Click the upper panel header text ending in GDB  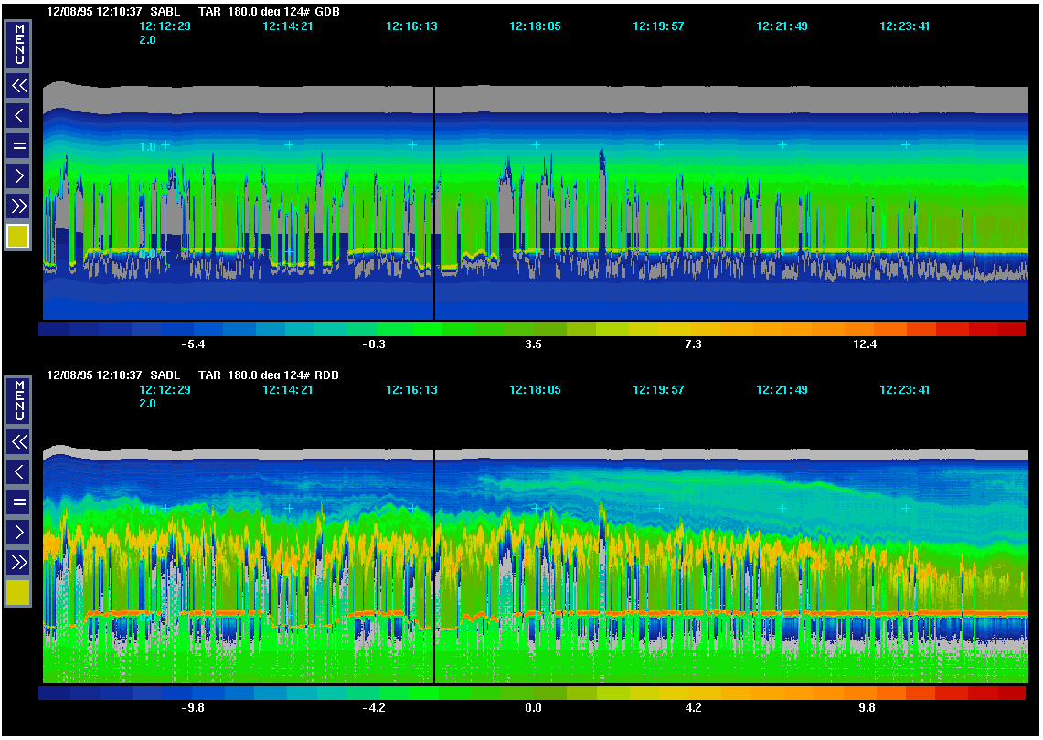coord(193,12)
